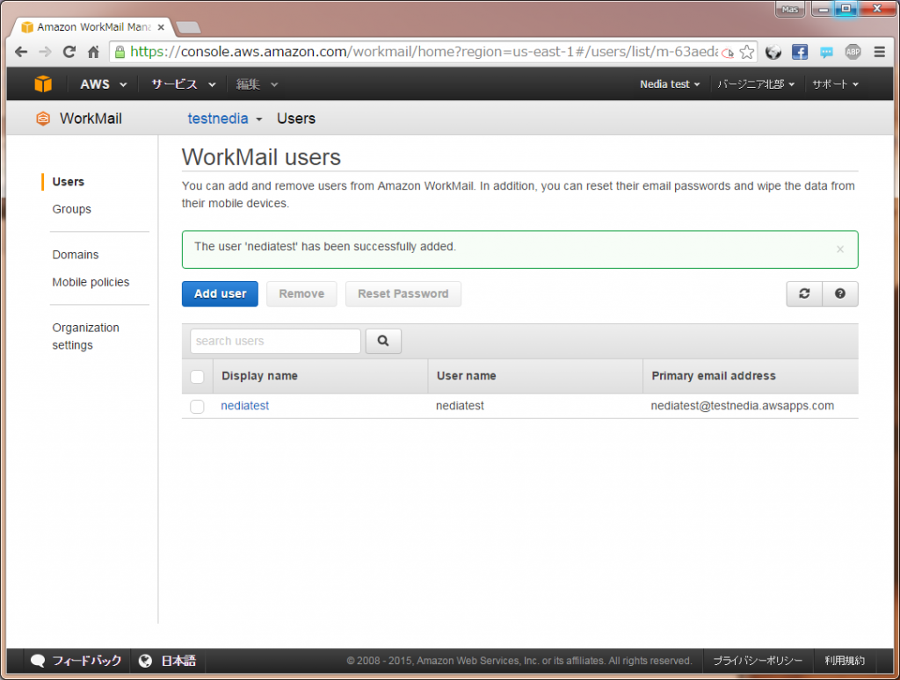The image size is (900, 680).
Task: Expand the testnedia organization dropdown
Action: point(225,119)
